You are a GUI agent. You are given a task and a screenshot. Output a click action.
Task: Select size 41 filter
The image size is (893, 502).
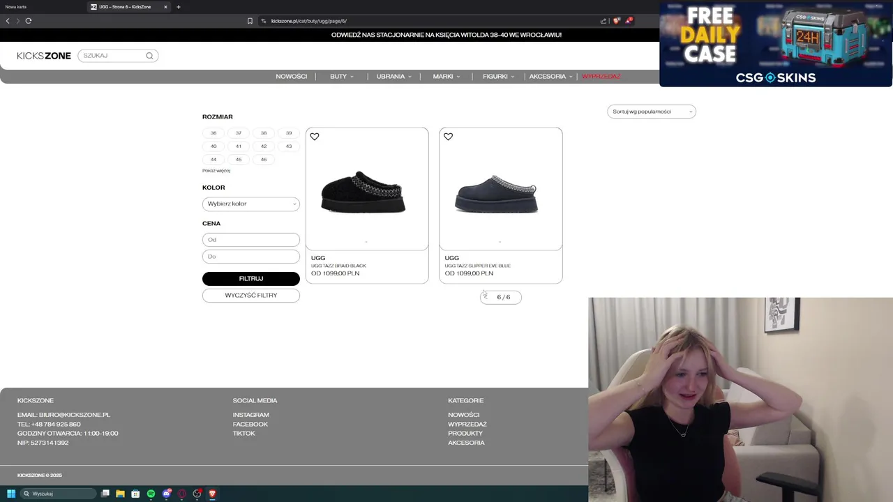click(x=239, y=146)
